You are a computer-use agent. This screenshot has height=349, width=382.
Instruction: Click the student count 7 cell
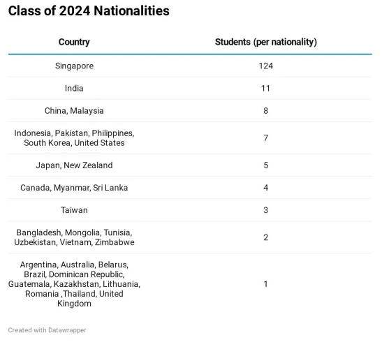click(x=266, y=138)
